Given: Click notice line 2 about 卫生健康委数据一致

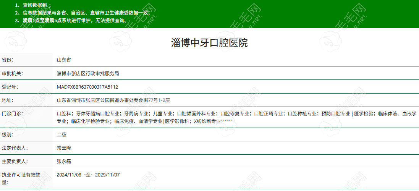Looking at the screenshot, I should tap(83, 13).
